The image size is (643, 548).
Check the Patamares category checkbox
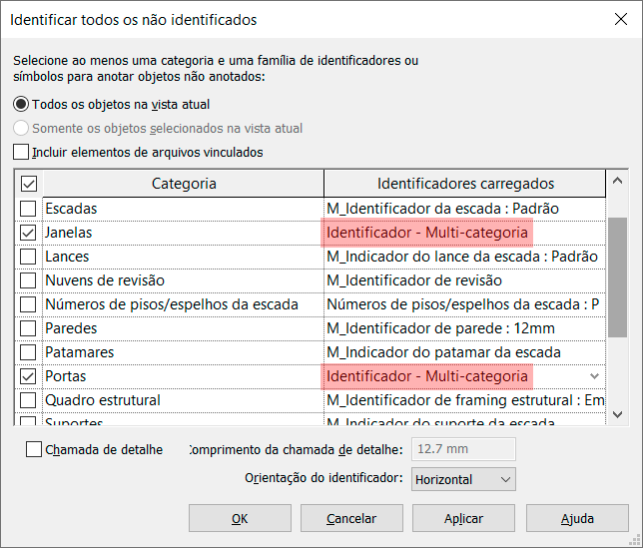[x=28, y=352]
